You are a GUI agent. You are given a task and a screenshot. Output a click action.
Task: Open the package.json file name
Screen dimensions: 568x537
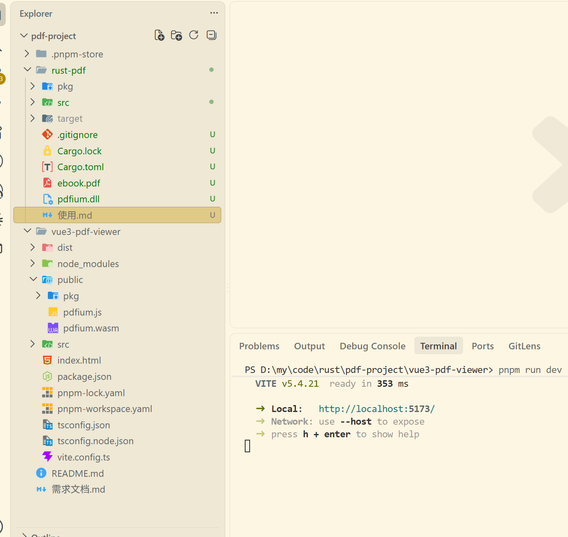pyautogui.click(x=85, y=377)
